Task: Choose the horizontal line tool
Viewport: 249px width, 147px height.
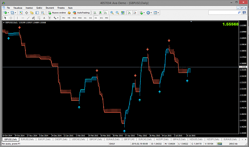Action: [x=23, y=18]
